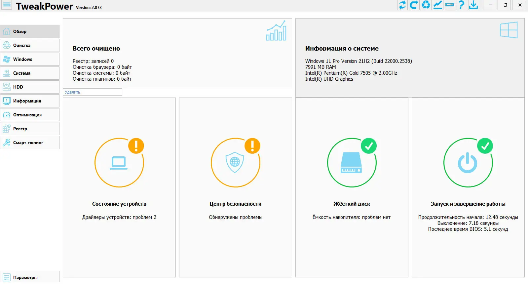528x284 pixels.
Task: Click the Всего очищено heading
Action: point(96,49)
